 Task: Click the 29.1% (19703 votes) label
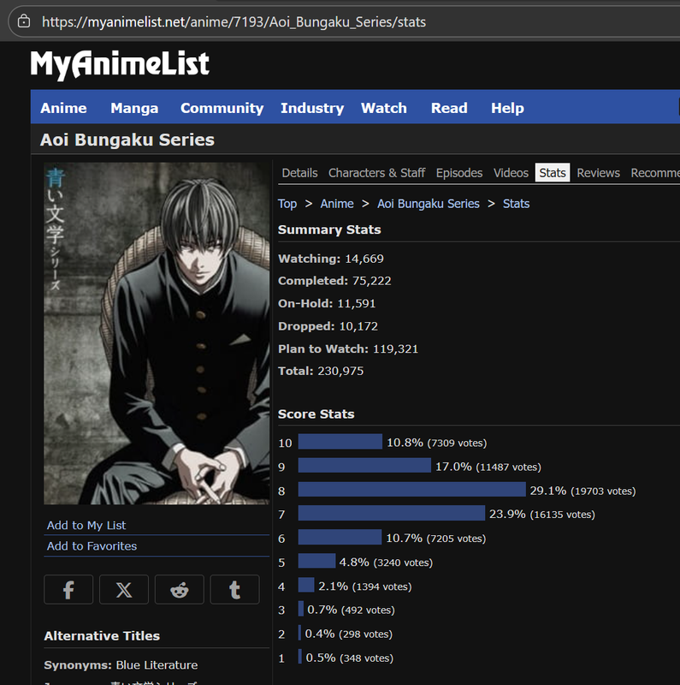(582, 491)
